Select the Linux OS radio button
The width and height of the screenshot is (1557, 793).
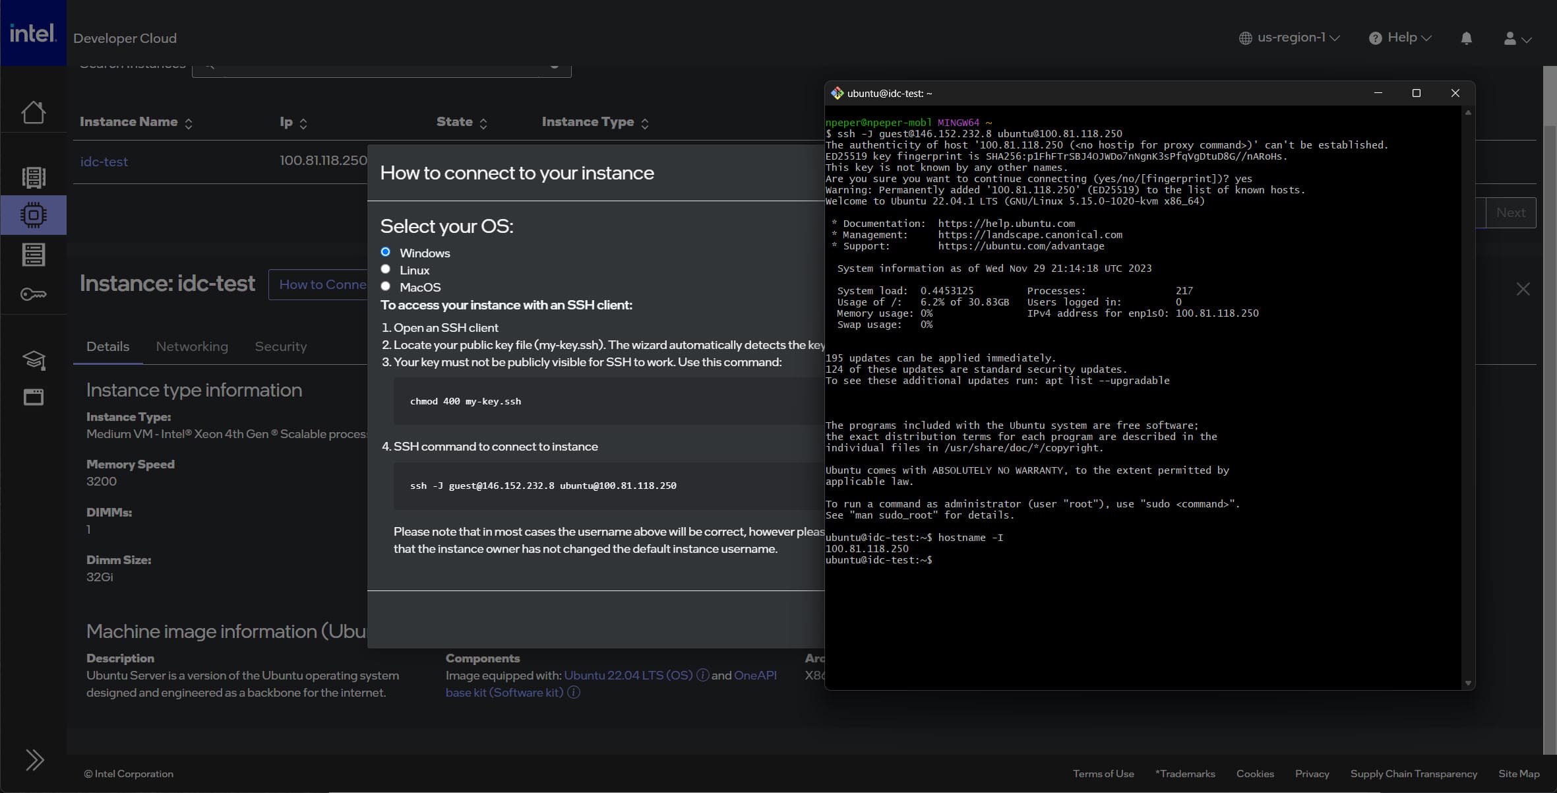(x=386, y=269)
